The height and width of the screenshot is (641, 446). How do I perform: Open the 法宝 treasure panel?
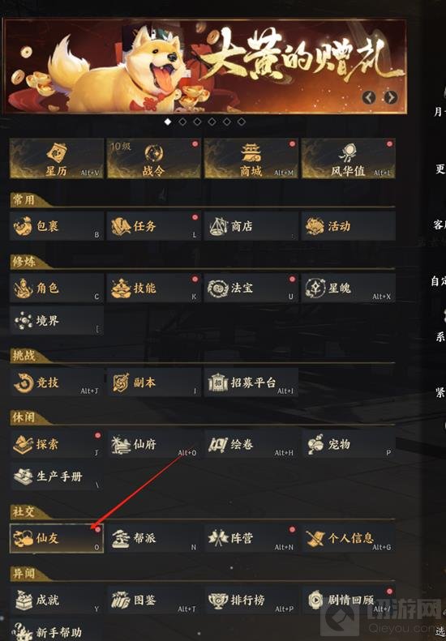point(251,288)
